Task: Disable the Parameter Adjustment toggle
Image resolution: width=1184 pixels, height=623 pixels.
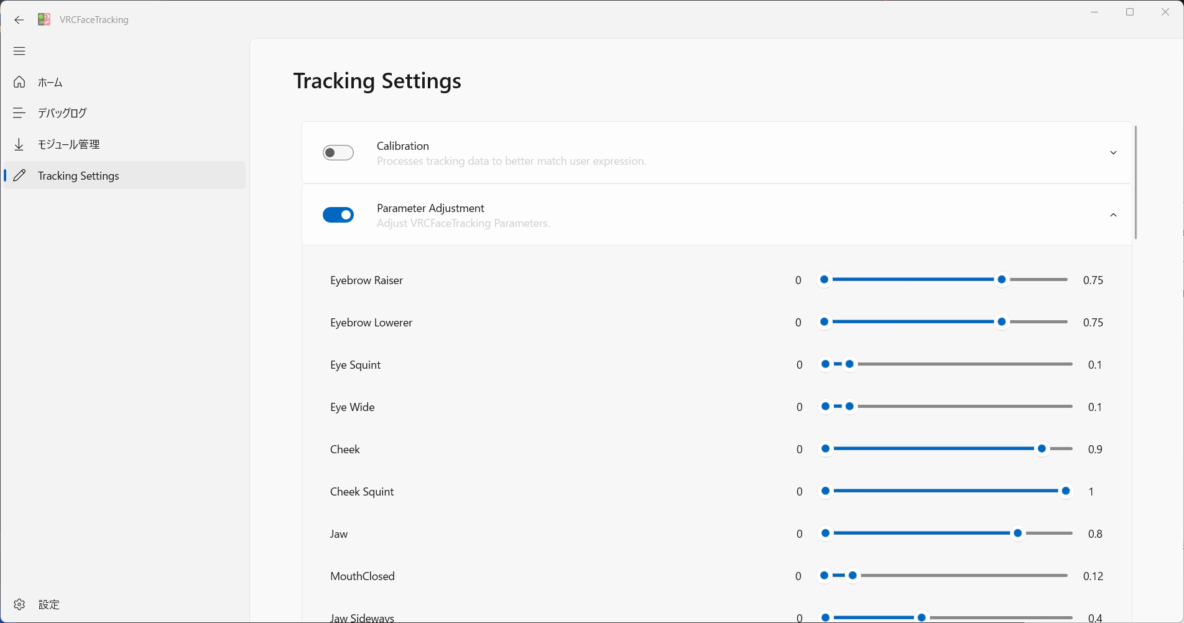Action: click(338, 215)
